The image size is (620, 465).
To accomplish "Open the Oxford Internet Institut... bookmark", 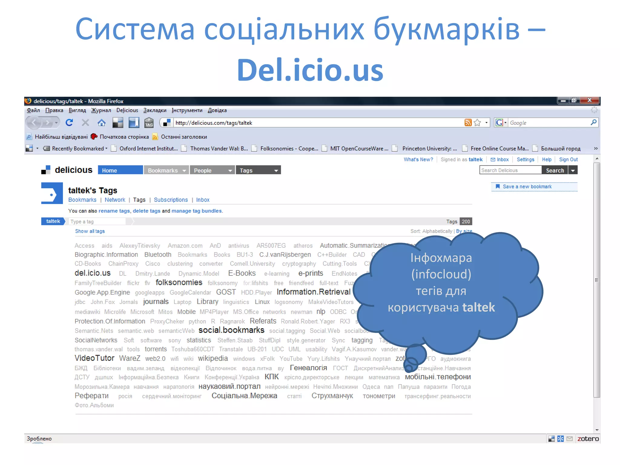I will (145, 149).
